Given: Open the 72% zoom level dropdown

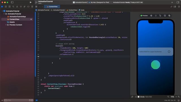Looking at the screenshot, I should click(174, 97).
